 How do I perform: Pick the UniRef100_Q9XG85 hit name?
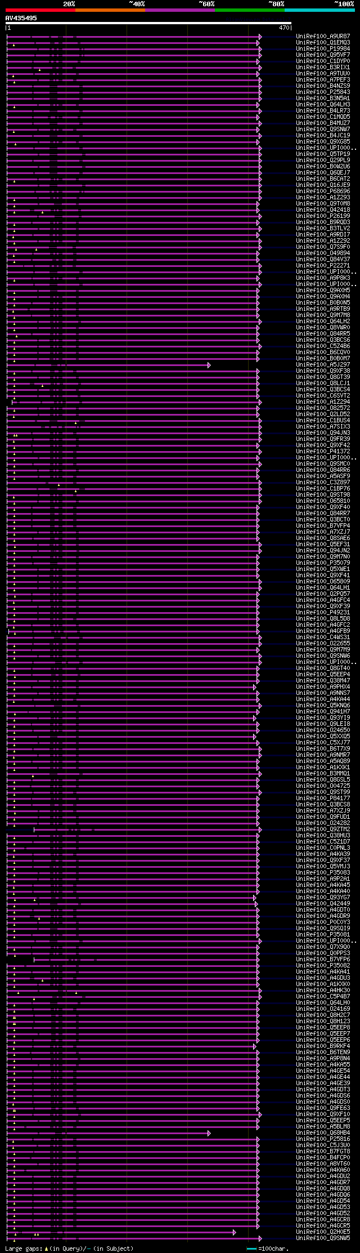[323, 142]
